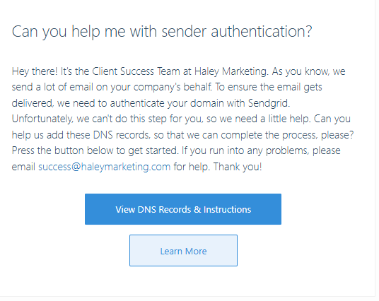The width and height of the screenshot is (379, 301).
Task: Click the Learn More button
Action: point(183,251)
